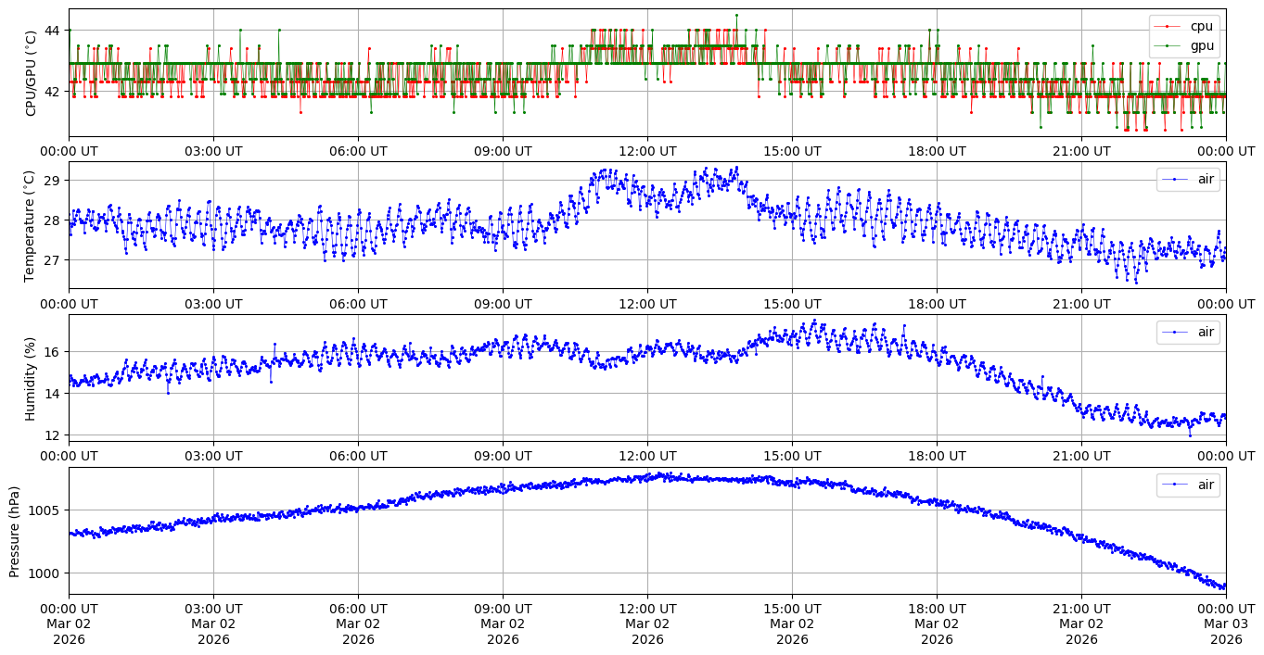Click the "Humidity (%)" y-axis label
Image resolution: width=1264 pixels, height=655 pixels.
[x=31, y=378]
